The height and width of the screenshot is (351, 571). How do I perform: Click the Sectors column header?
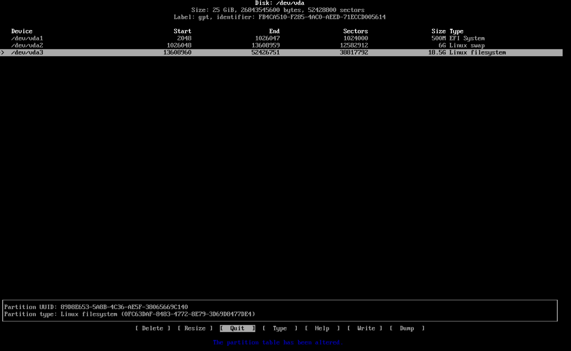tap(355, 31)
